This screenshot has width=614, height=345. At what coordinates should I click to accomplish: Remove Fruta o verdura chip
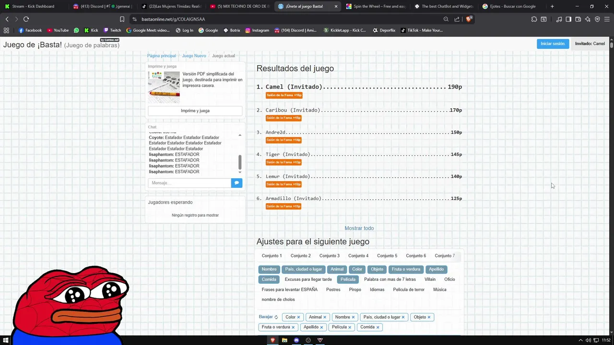293,327
